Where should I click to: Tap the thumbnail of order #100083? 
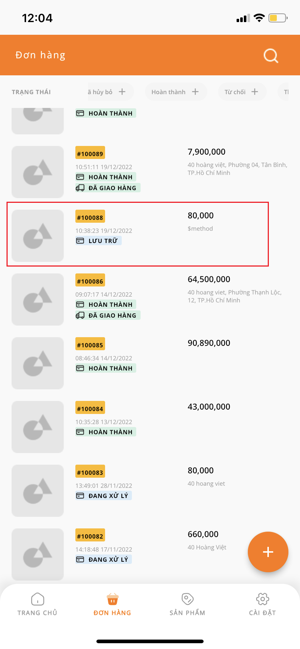pos(38,491)
